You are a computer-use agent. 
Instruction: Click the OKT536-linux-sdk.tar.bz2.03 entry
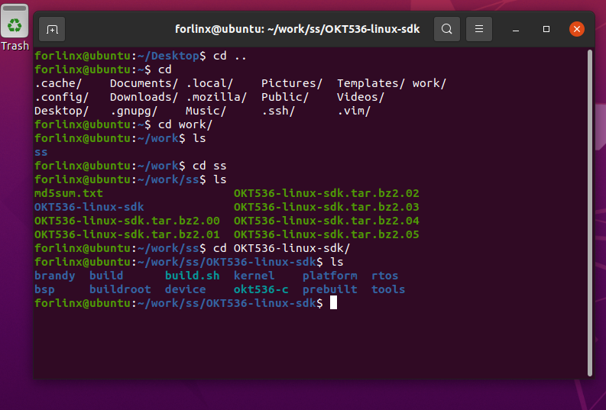tap(326, 207)
